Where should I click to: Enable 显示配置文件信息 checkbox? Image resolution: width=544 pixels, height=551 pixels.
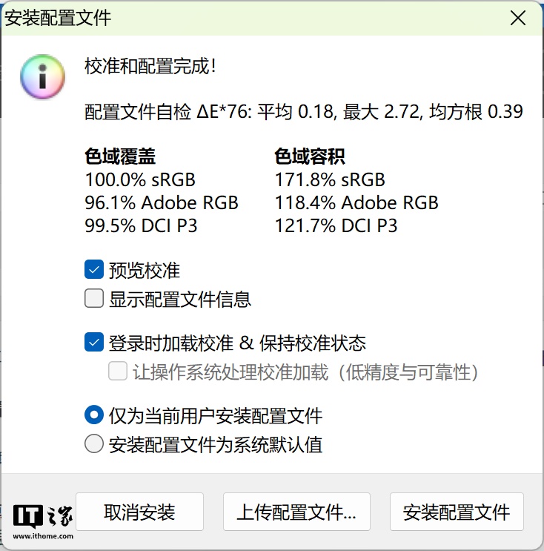tap(94, 299)
